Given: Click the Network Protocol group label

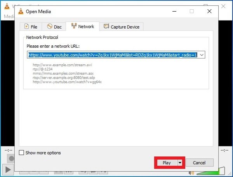Looking at the screenshot, I should click(42, 37).
